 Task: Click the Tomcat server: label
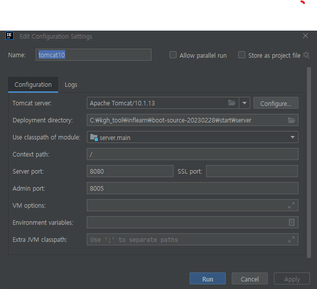[32, 103]
